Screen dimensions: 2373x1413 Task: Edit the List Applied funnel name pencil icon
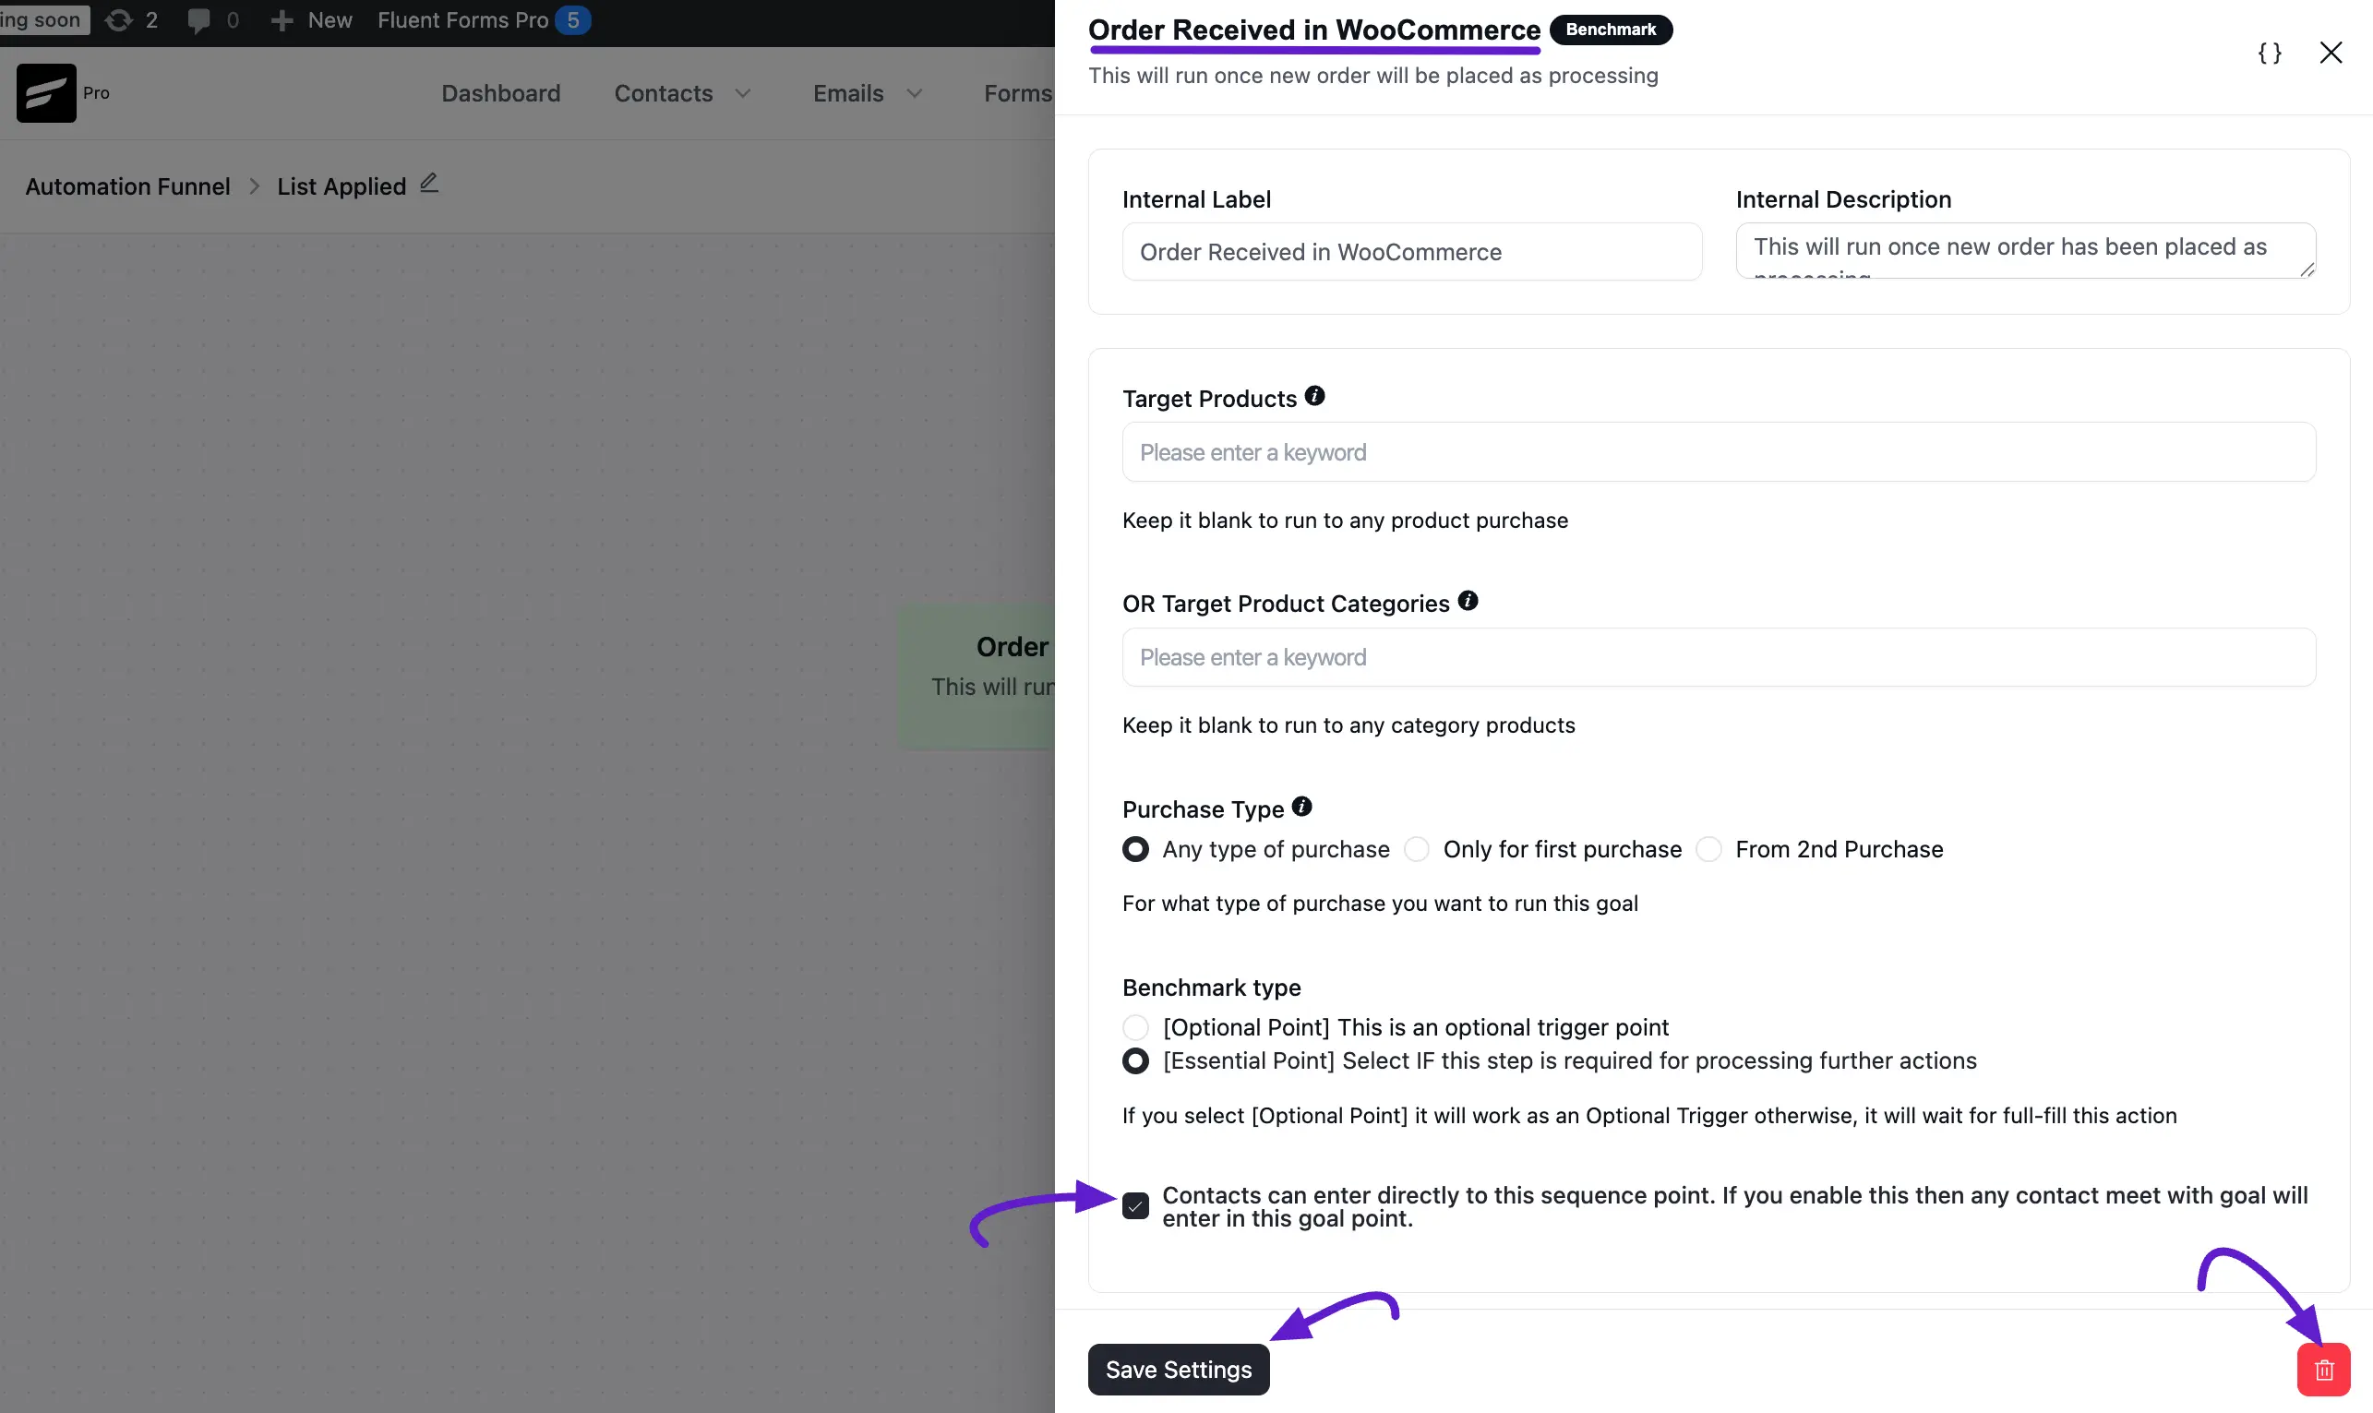coord(429,183)
